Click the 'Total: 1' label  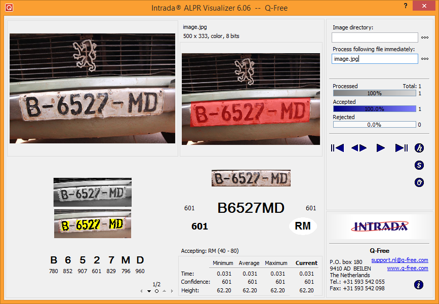tap(412, 86)
